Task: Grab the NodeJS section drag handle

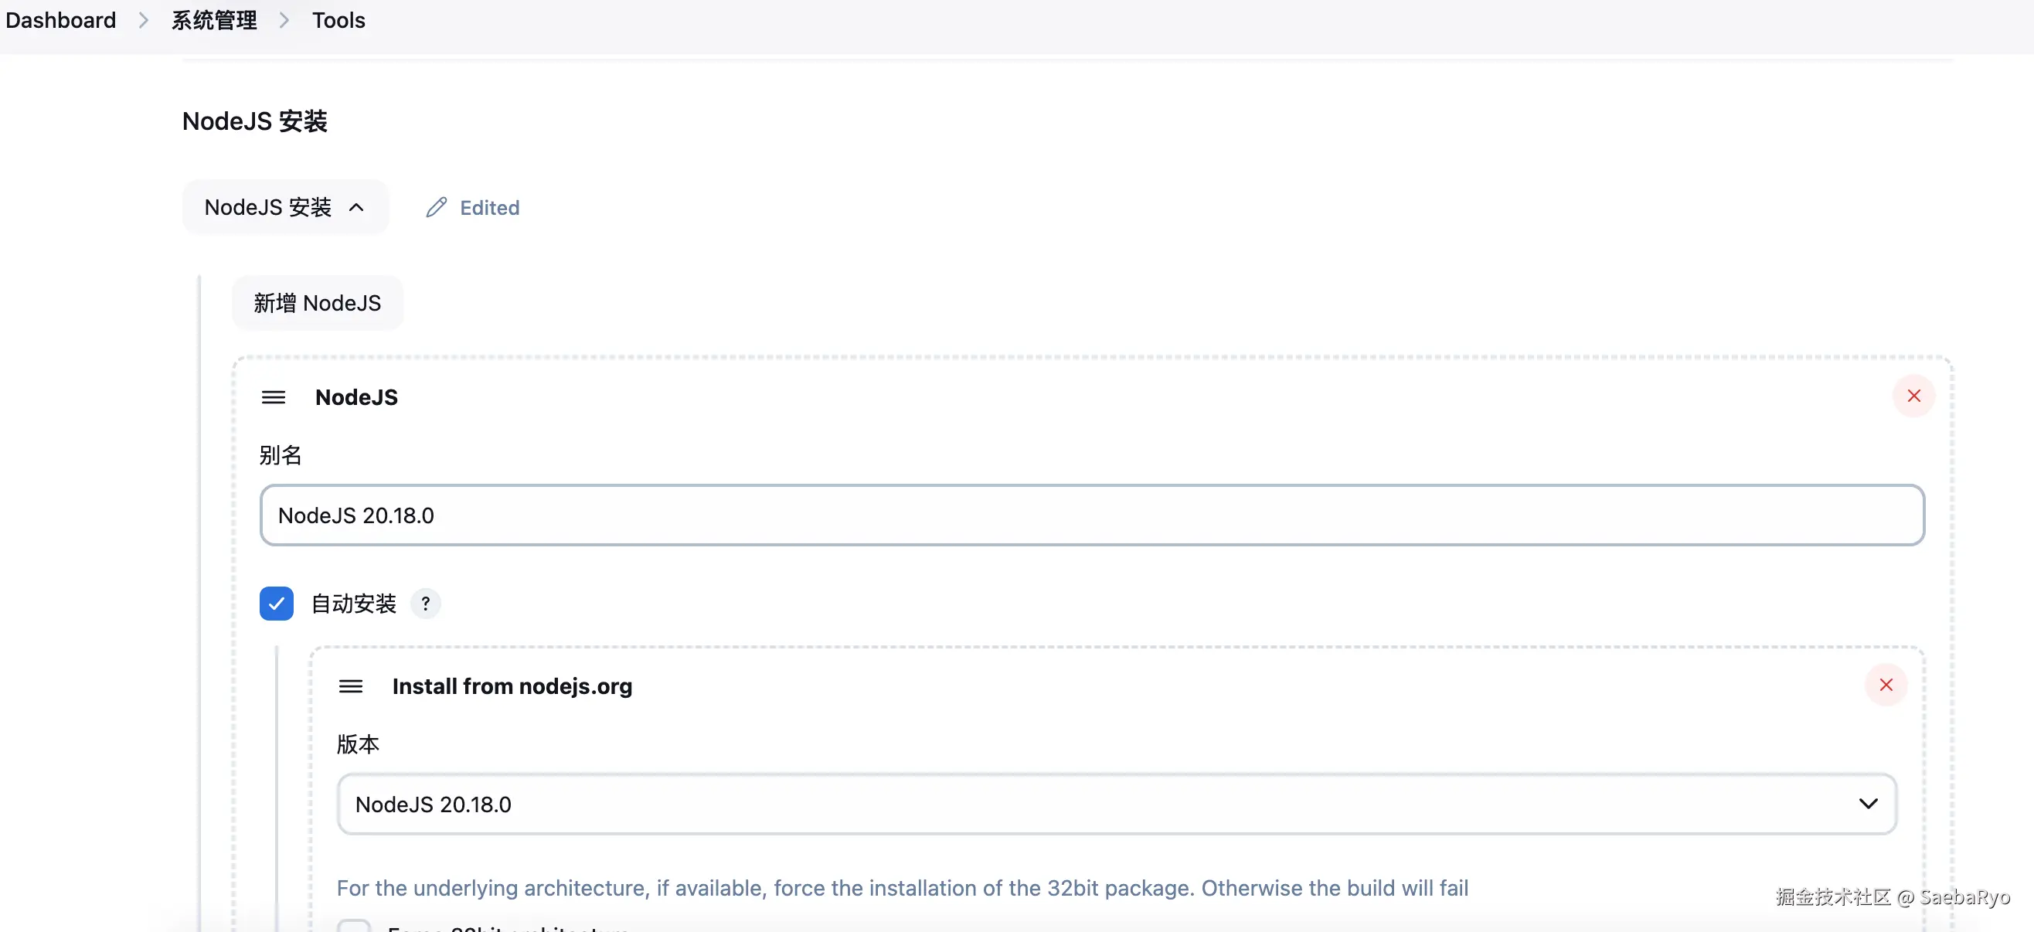Action: [x=274, y=397]
